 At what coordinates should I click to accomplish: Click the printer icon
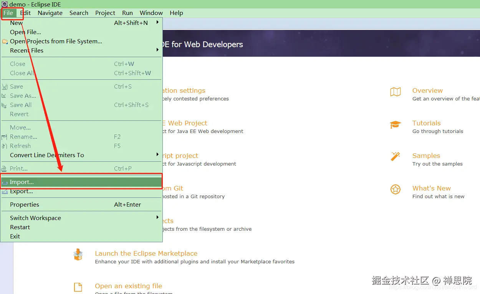pos(4,169)
